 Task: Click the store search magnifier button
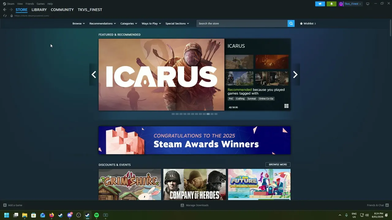click(291, 24)
